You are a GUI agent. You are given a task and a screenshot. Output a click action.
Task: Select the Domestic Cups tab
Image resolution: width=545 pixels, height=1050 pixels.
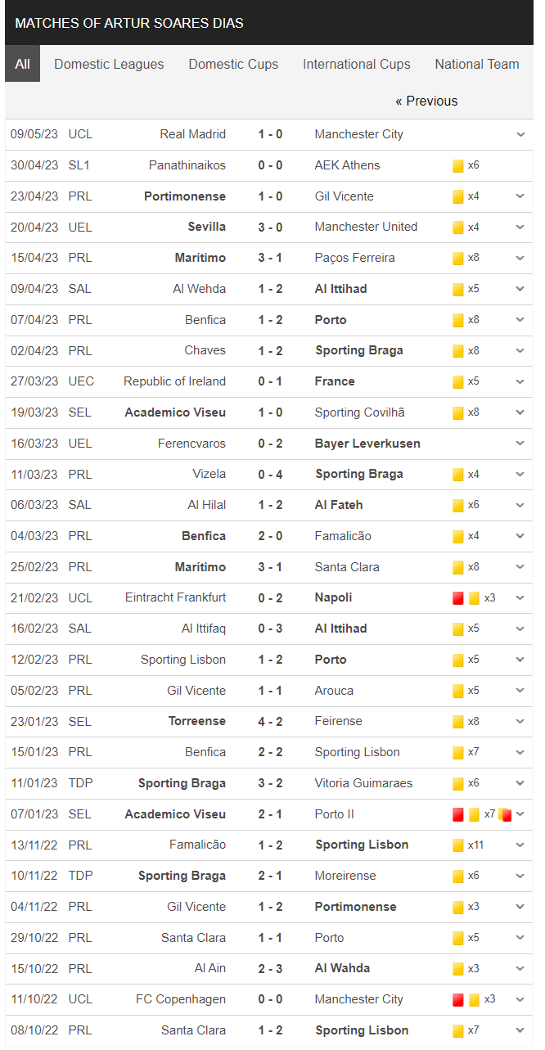[233, 64]
